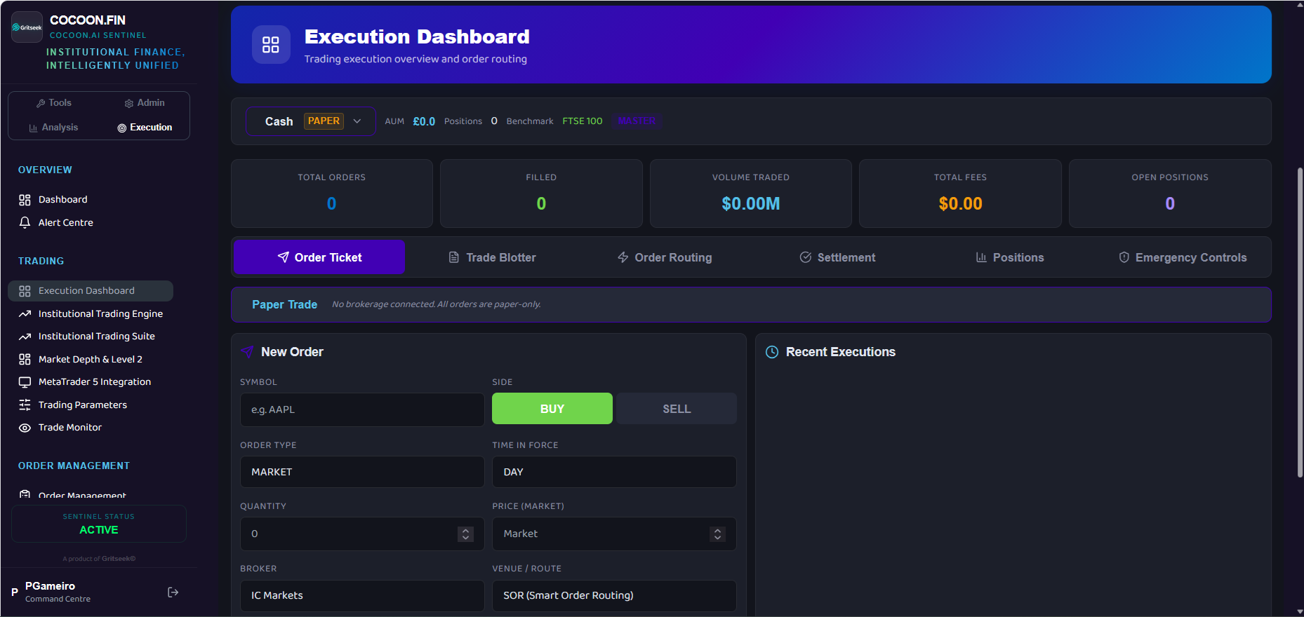Viewport: 1304px width, 617px height.
Task: Select the BUY side
Action: click(552, 409)
